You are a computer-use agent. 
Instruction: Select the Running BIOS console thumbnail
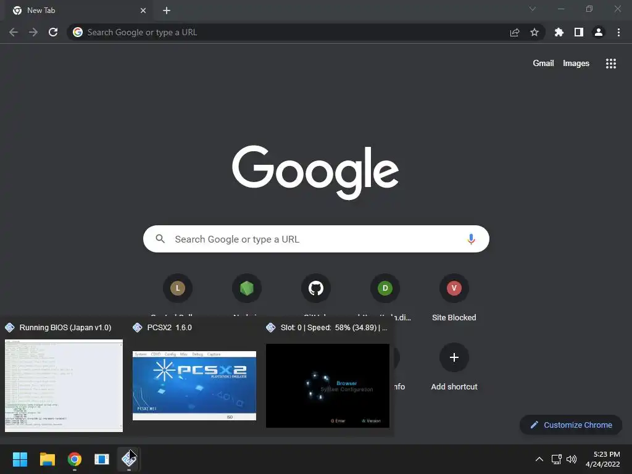pyautogui.click(x=64, y=386)
